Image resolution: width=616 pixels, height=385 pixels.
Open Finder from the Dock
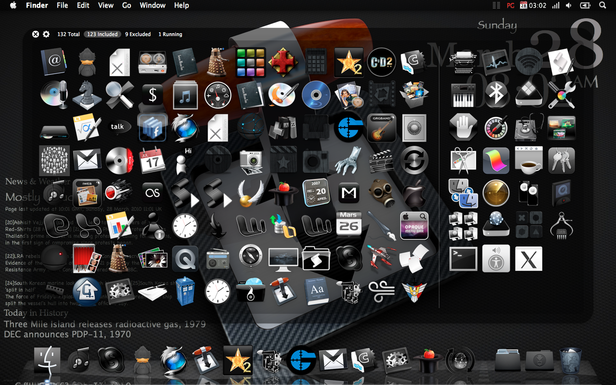coord(47,360)
